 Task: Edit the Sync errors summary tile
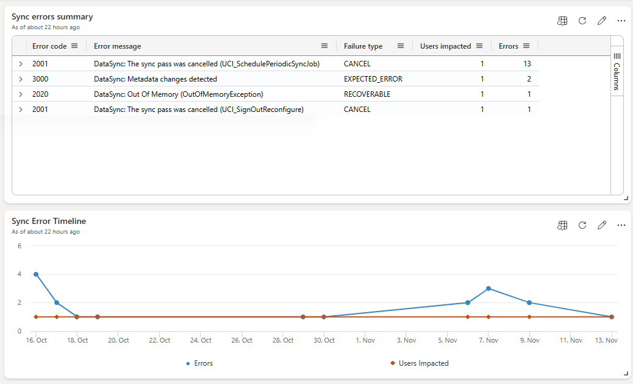pyautogui.click(x=602, y=21)
